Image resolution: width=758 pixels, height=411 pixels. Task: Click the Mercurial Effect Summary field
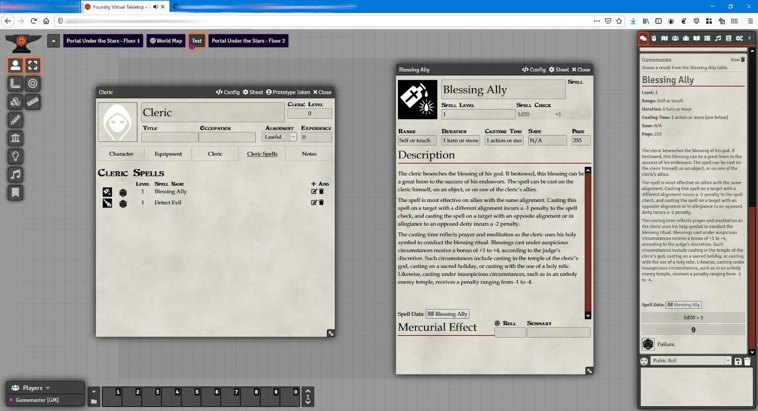click(x=559, y=332)
